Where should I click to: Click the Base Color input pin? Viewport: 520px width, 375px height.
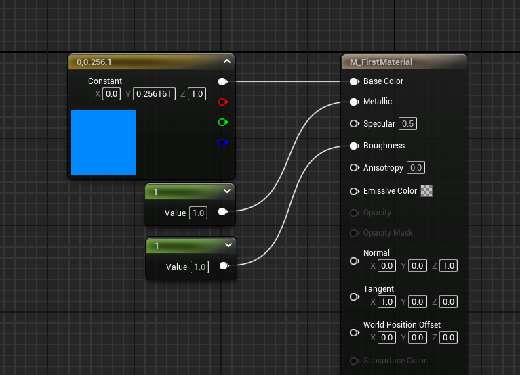pos(354,81)
